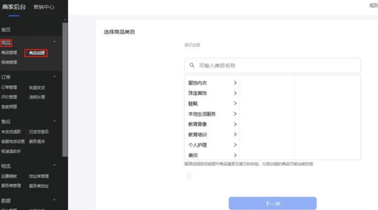This screenshot has width=378, height=210.
Task: Expand the 美妆 category arrow
Action: tap(235, 155)
